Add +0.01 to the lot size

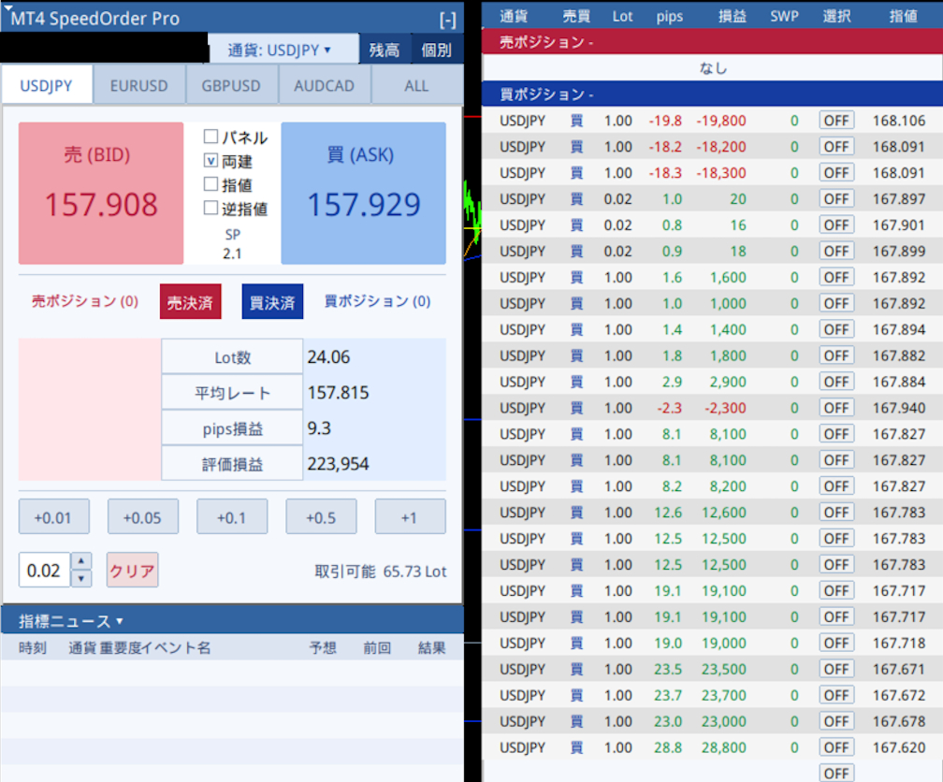pyautogui.click(x=53, y=516)
